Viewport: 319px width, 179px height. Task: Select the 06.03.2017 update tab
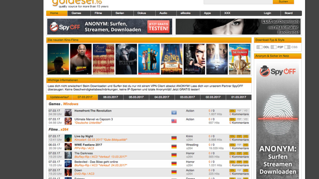[111, 97]
